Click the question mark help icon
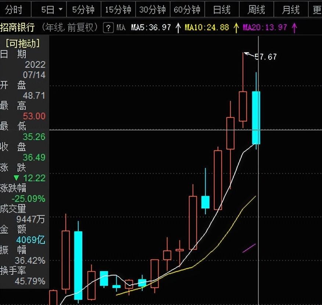This screenshot has width=322, height=305. pyautogui.click(x=108, y=28)
